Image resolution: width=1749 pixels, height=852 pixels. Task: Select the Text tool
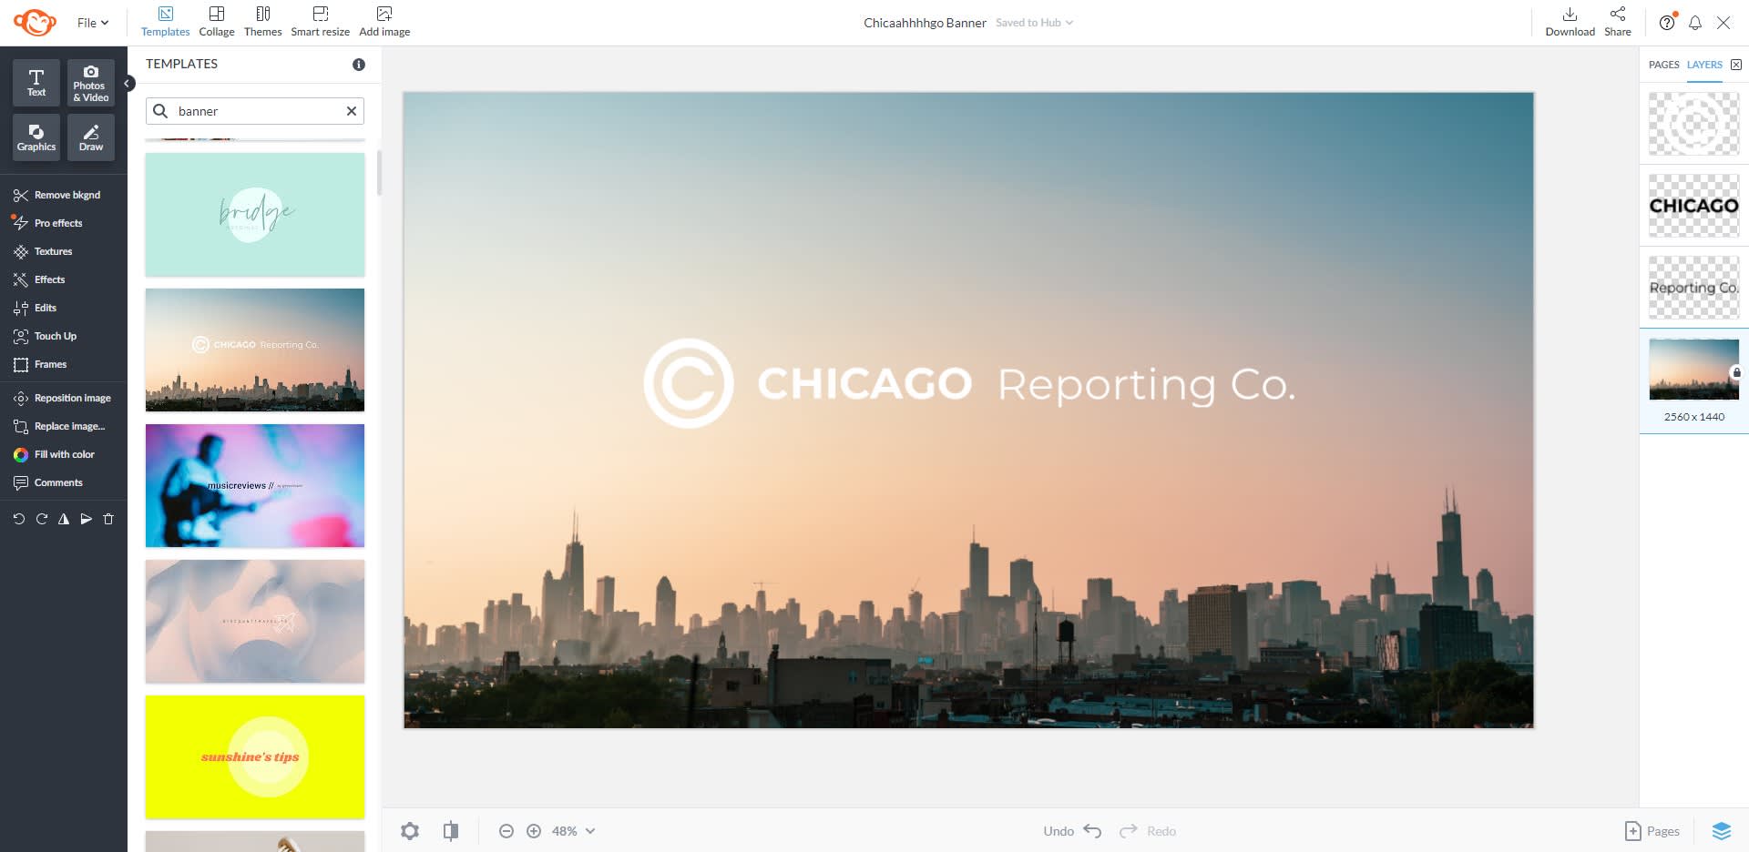[36, 83]
